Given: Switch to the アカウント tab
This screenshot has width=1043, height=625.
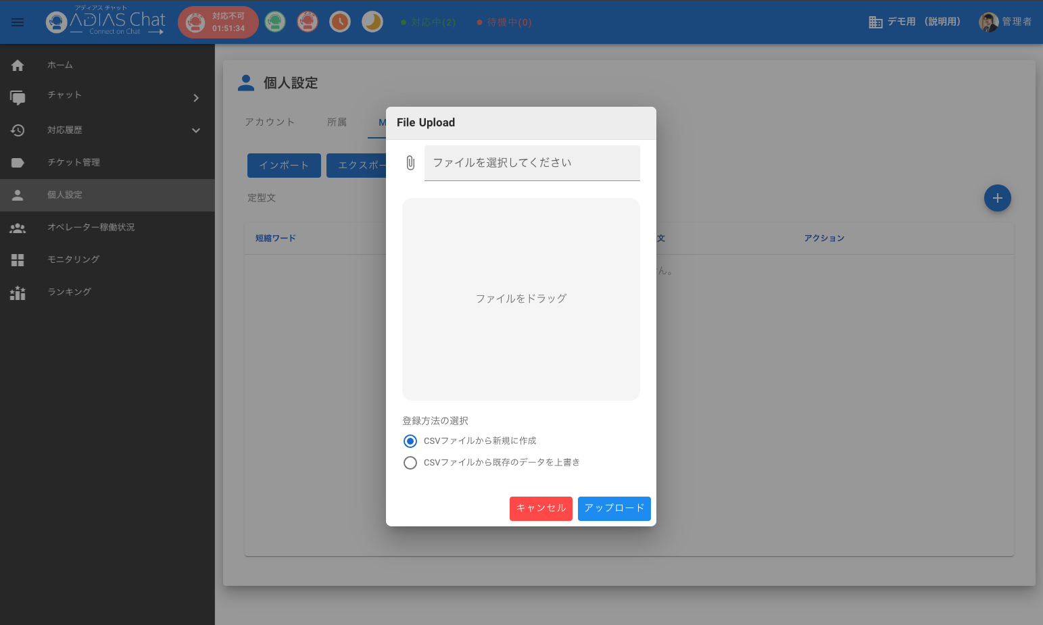Looking at the screenshot, I should tap(270, 122).
